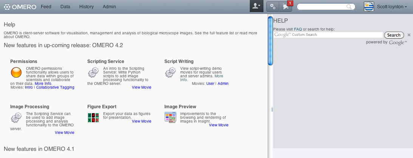Open the History menu
The width and height of the screenshot is (413, 158).
[x=87, y=7]
